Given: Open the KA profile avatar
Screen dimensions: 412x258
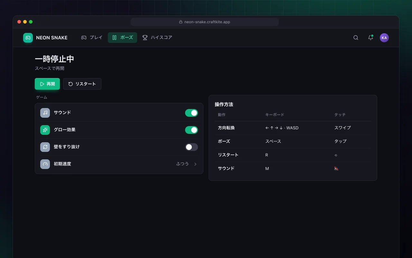Looking at the screenshot, I should (384, 38).
